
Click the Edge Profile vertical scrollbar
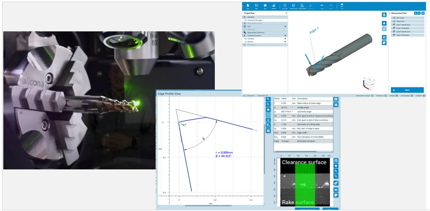tap(264, 148)
